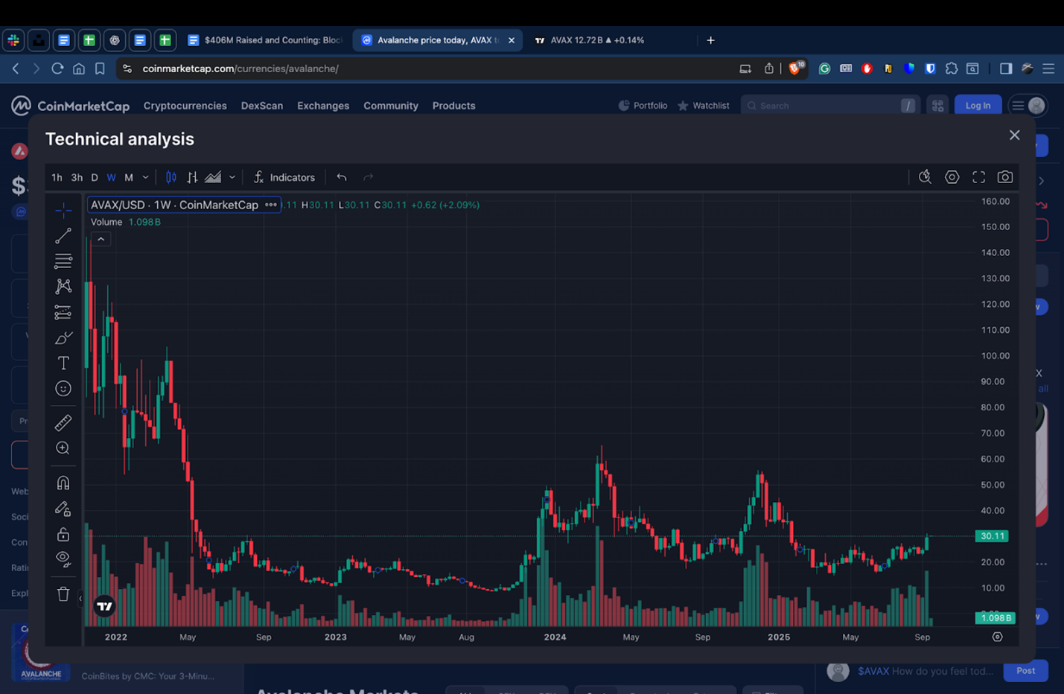The width and height of the screenshot is (1064, 694).
Task: Click the Log In button
Action: coord(978,106)
